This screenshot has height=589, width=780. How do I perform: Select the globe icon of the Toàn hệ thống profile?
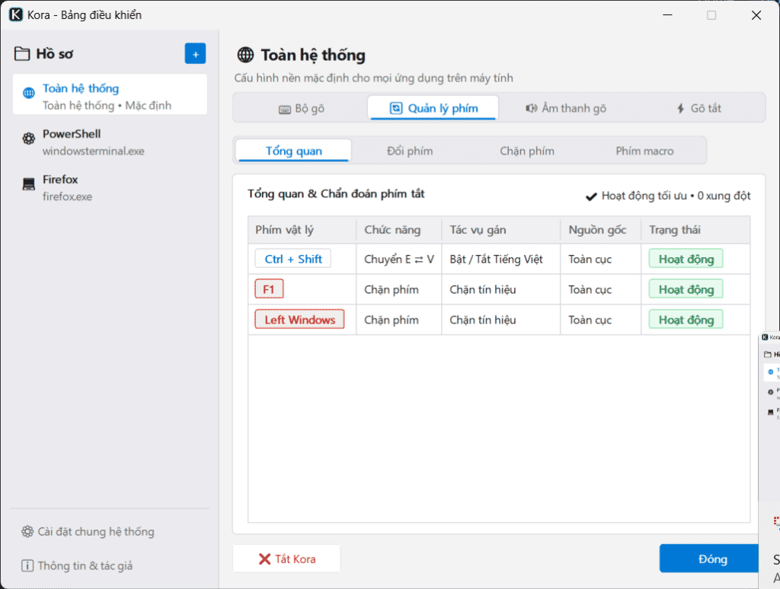pos(29,93)
